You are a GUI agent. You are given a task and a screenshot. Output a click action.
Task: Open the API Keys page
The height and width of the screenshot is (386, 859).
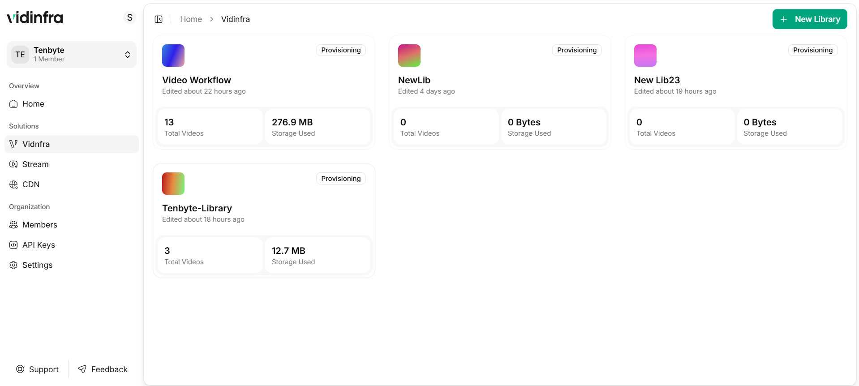pyautogui.click(x=72, y=245)
